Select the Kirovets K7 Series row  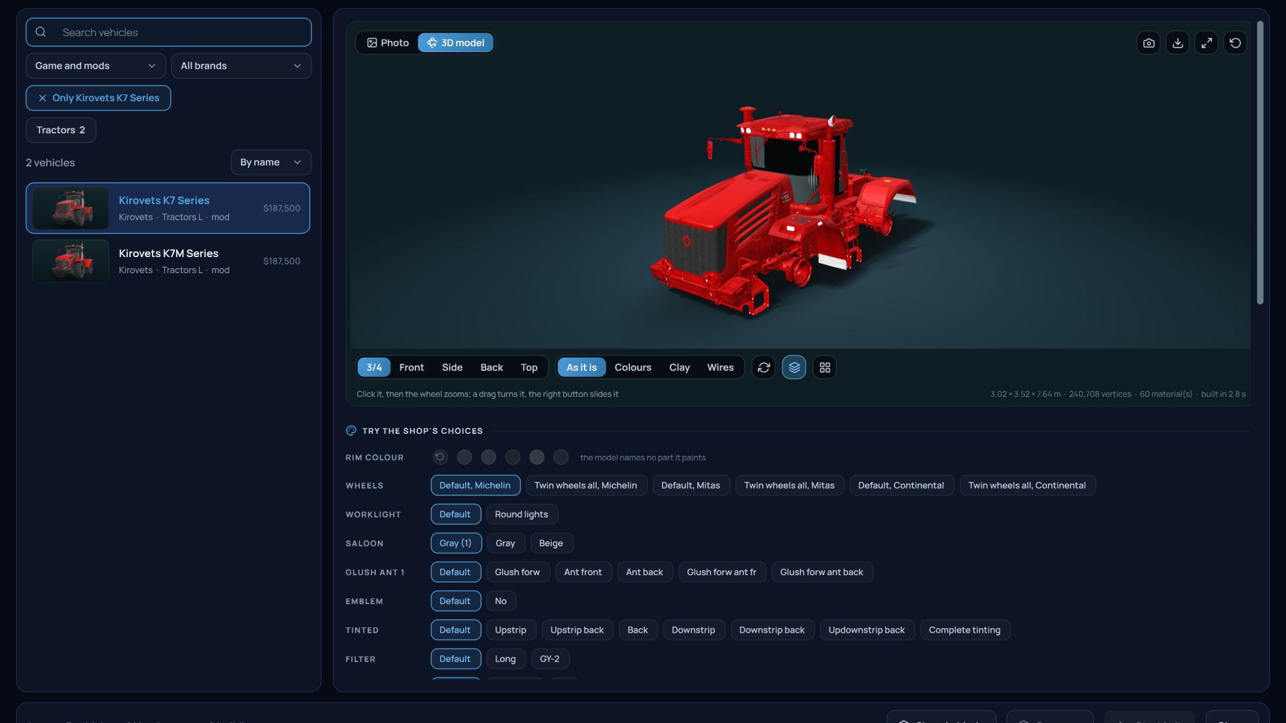(x=168, y=208)
